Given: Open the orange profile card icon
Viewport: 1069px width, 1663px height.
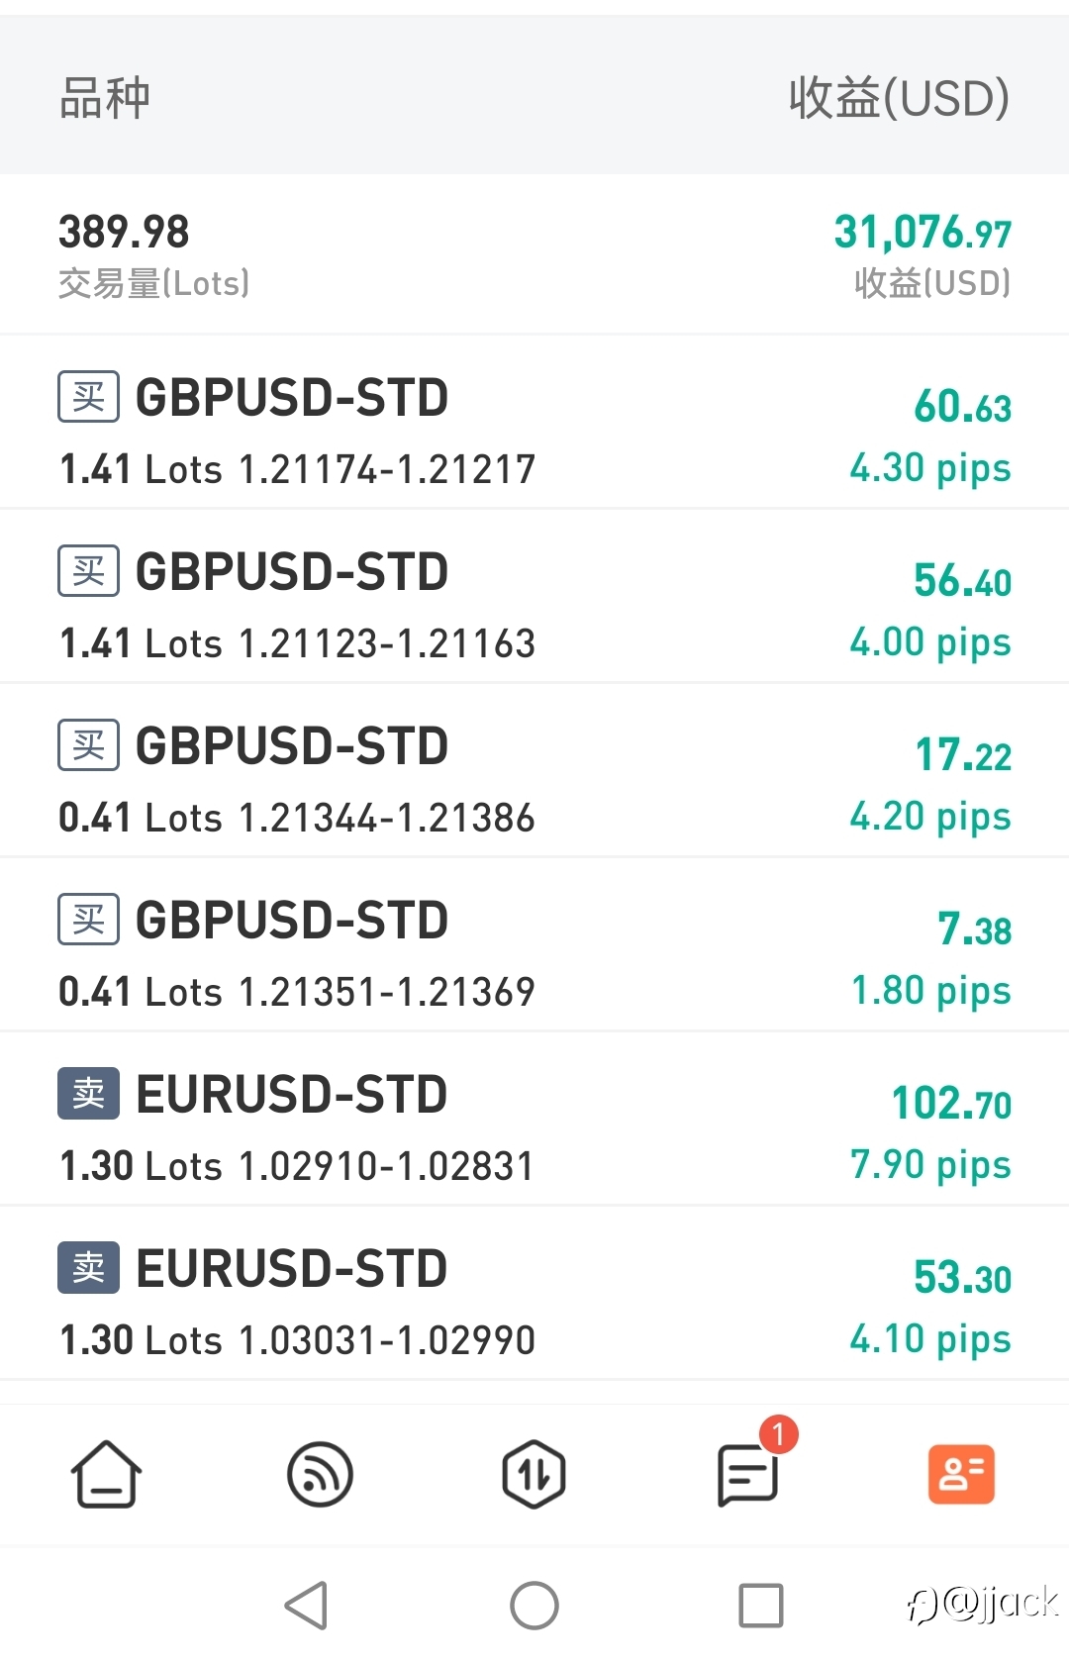Looking at the screenshot, I should 961,1474.
